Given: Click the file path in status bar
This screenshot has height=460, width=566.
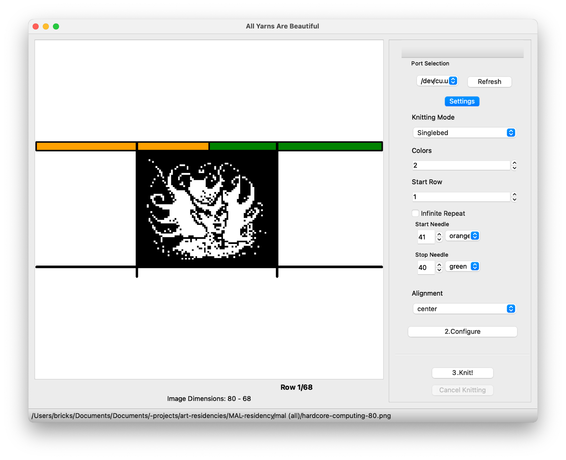Looking at the screenshot, I should pos(211,416).
